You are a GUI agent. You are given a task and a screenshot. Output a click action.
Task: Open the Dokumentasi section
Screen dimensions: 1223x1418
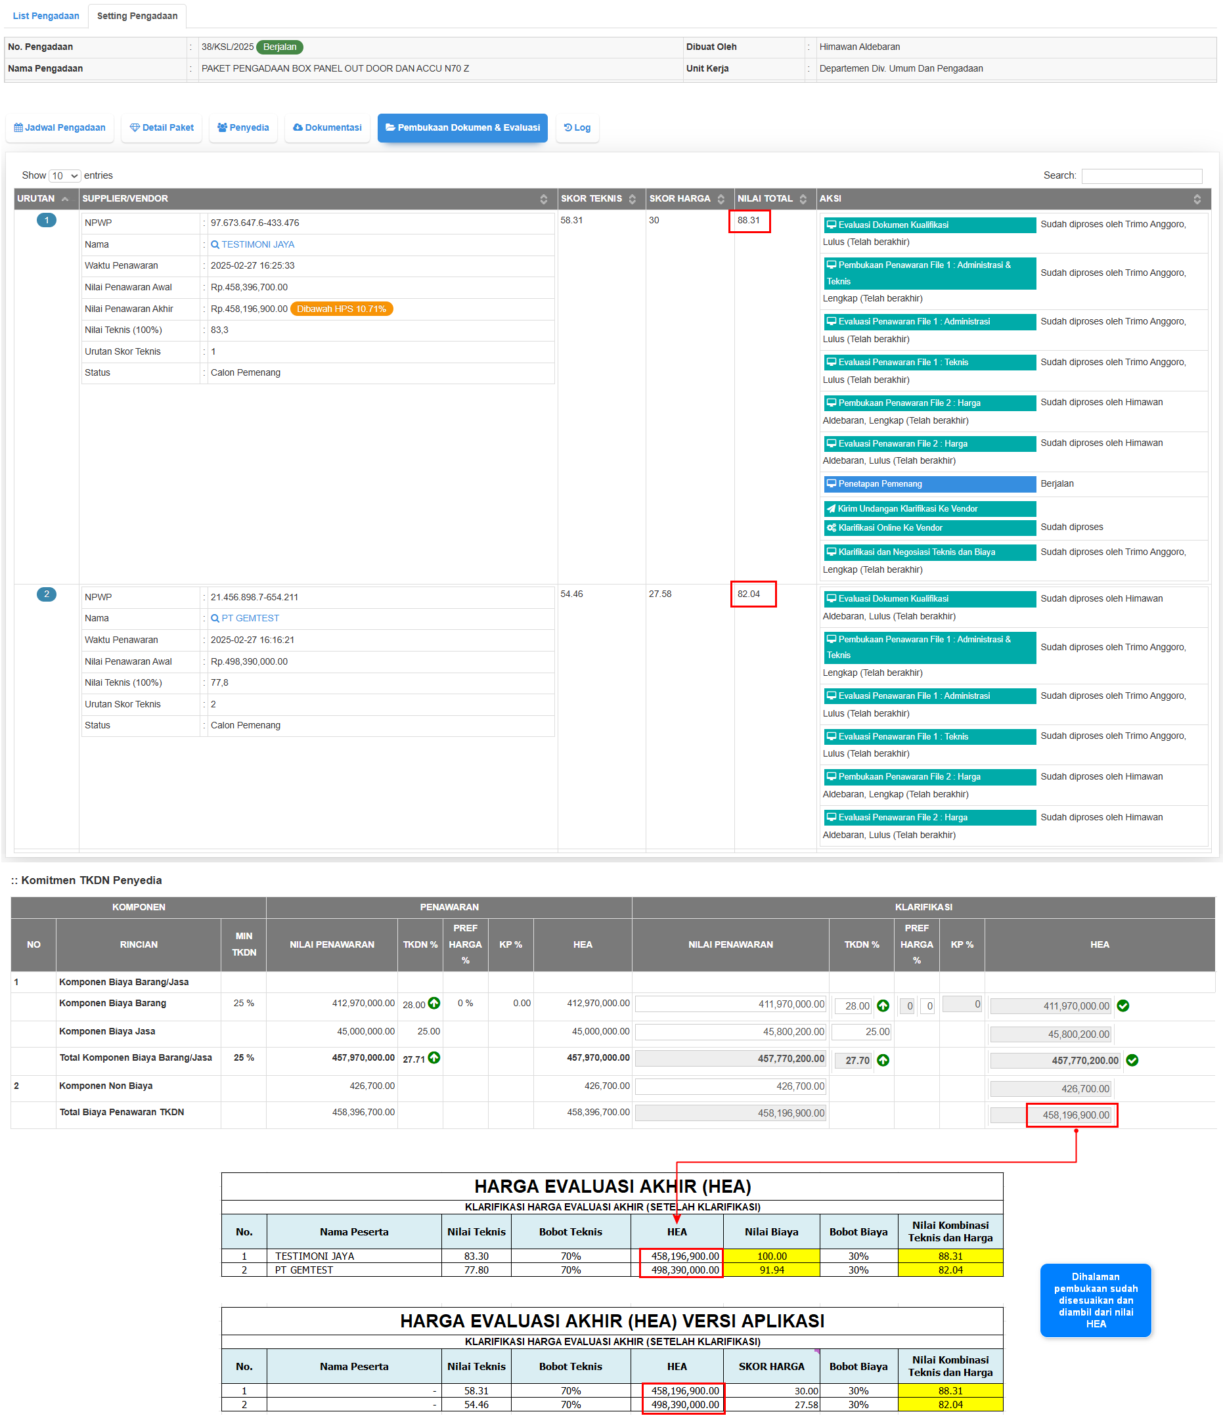point(327,128)
